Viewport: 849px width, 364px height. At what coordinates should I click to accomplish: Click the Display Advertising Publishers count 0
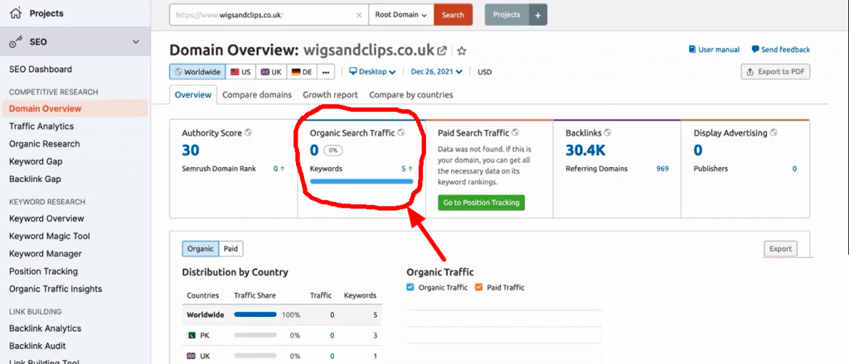point(795,169)
